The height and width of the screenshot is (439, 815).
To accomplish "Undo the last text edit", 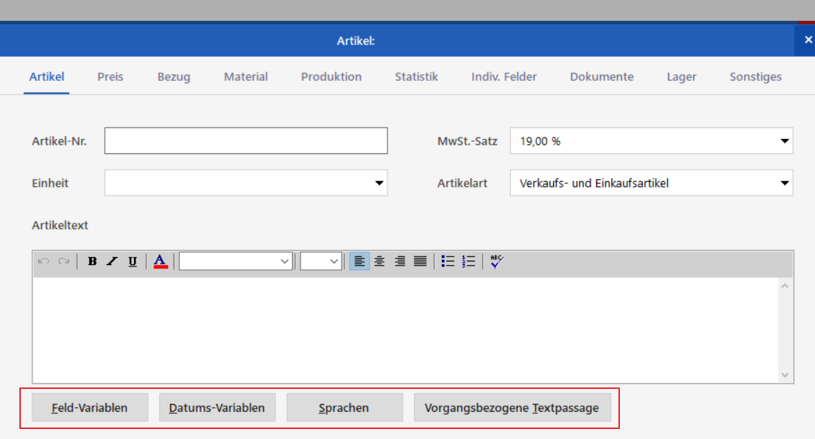I will [x=44, y=261].
